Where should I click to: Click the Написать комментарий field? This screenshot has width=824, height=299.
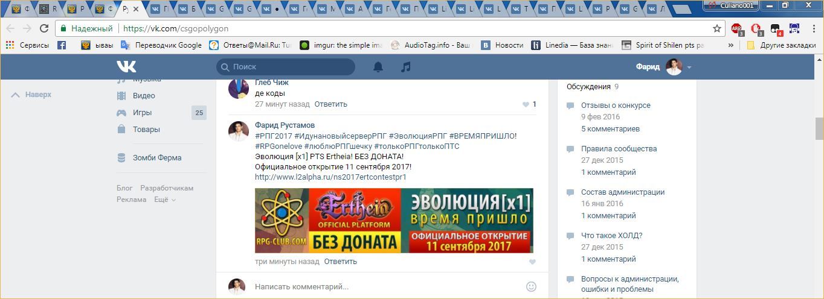[387, 287]
